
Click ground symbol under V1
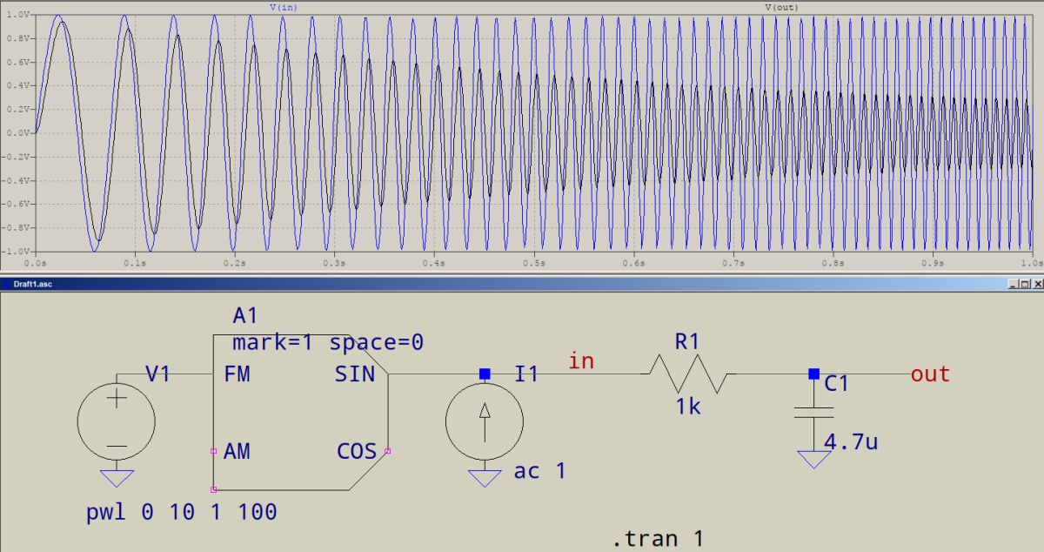point(117,478)
